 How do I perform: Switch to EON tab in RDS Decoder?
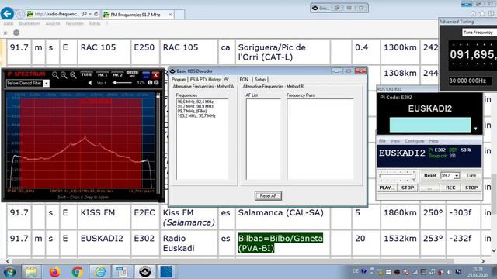pyautogui.click(x=244, y=79)
